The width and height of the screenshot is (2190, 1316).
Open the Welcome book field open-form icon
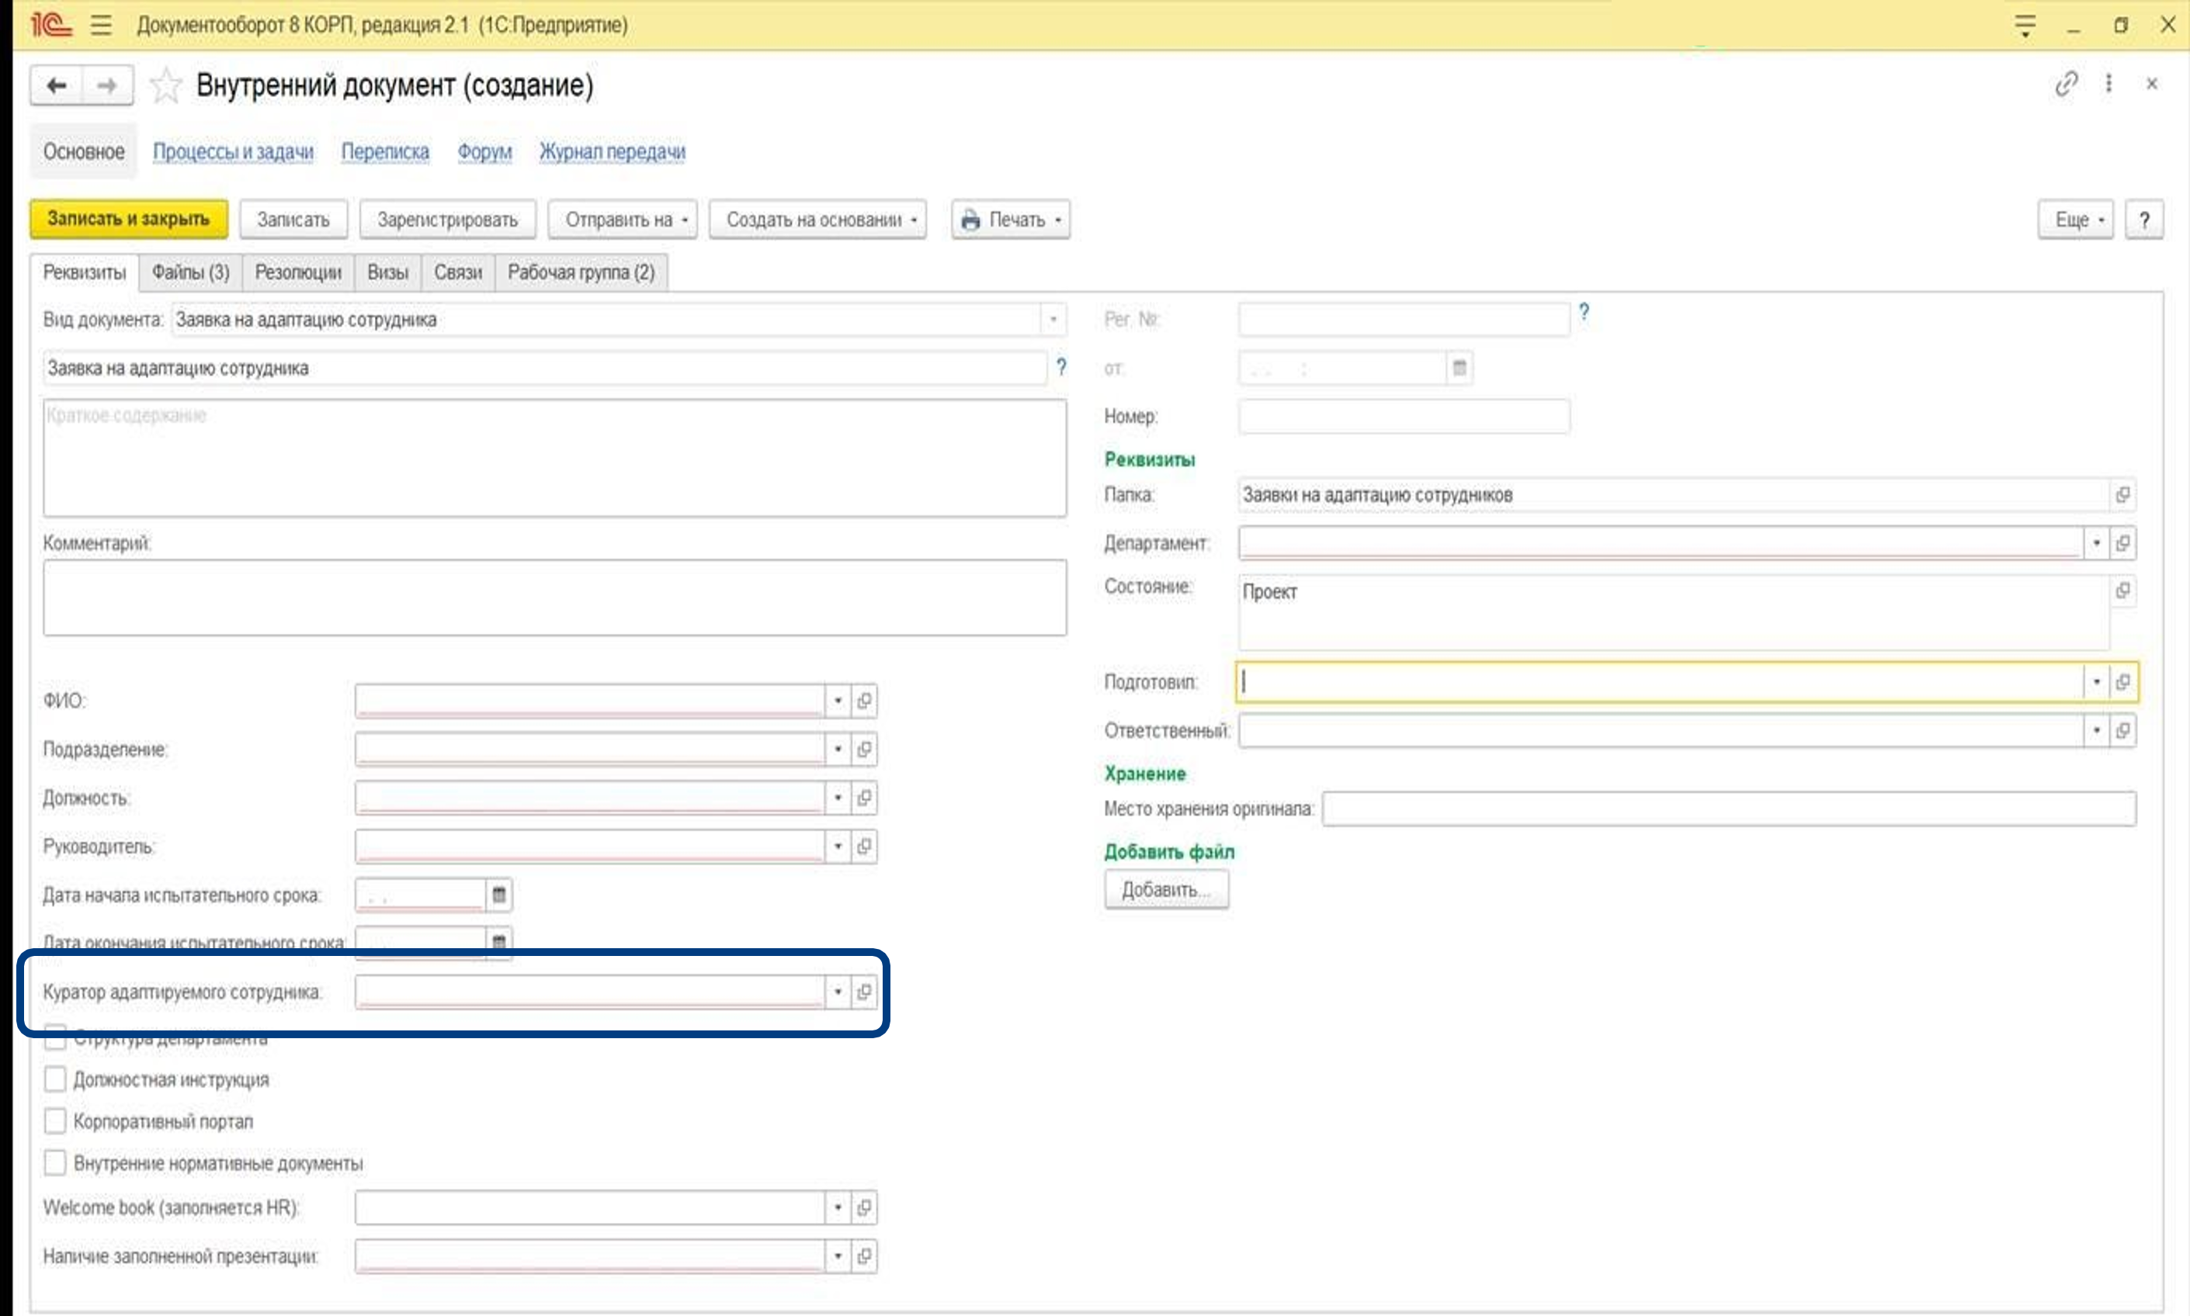[x=864, y=1208]
